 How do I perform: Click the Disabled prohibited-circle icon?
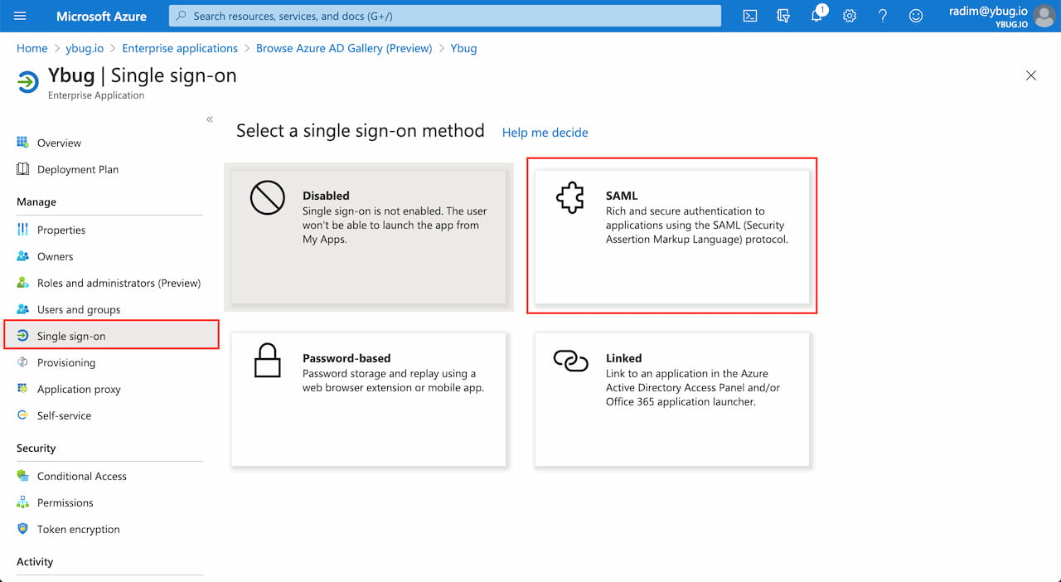coord(267,198)
